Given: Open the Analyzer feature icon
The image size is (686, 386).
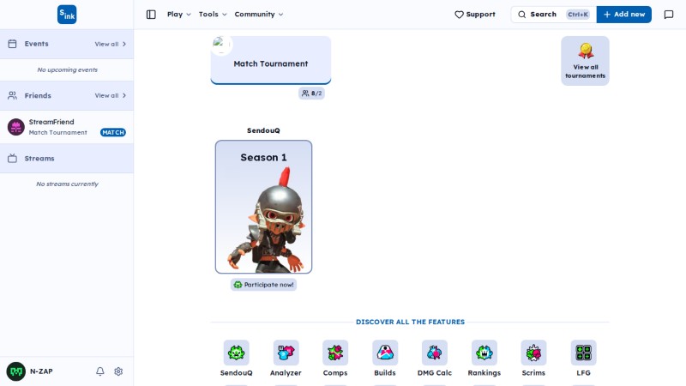Looking at the screenshot, I should tap(286, 353).
